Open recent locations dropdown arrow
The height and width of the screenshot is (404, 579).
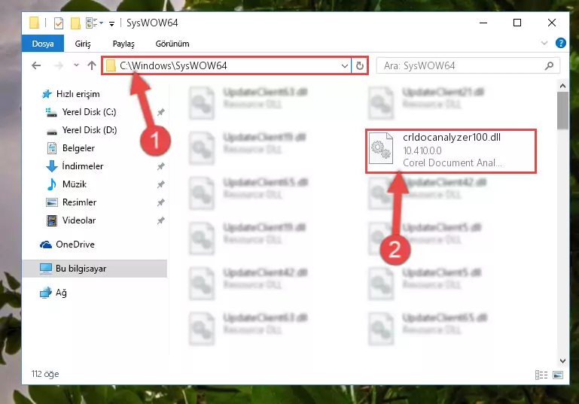coord(76,65)
